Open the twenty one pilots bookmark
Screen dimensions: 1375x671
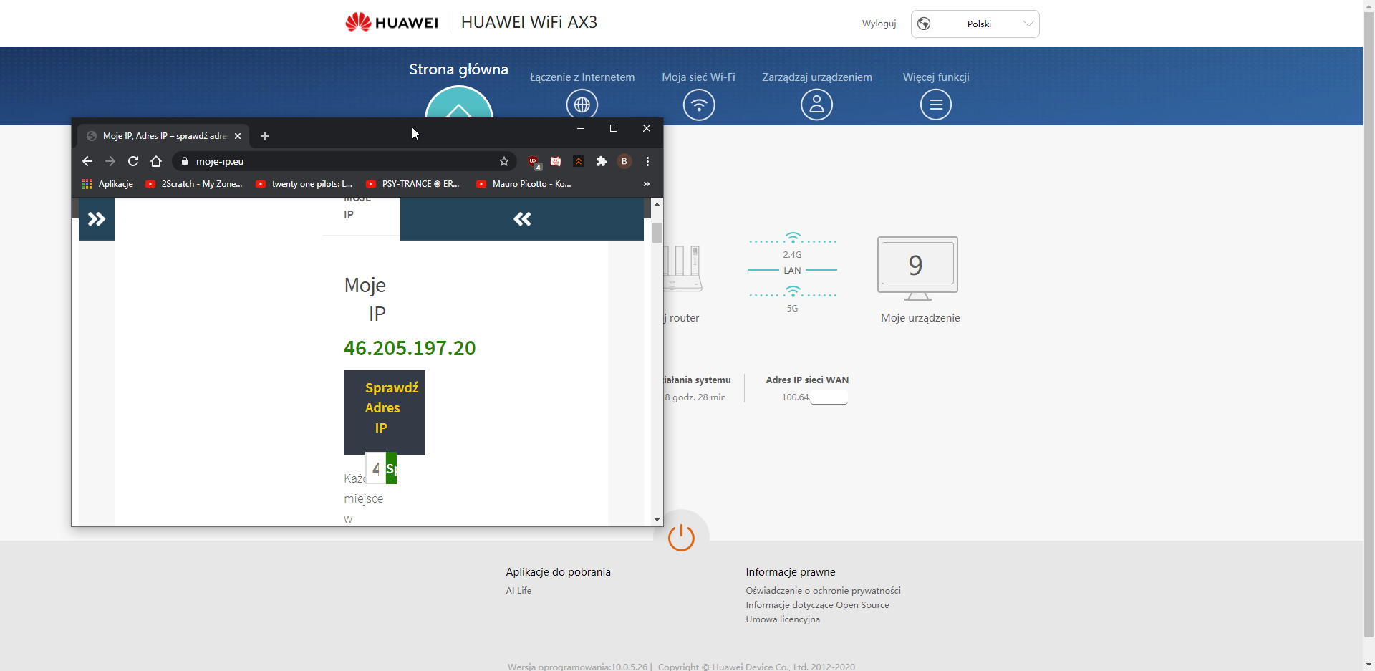304,184
